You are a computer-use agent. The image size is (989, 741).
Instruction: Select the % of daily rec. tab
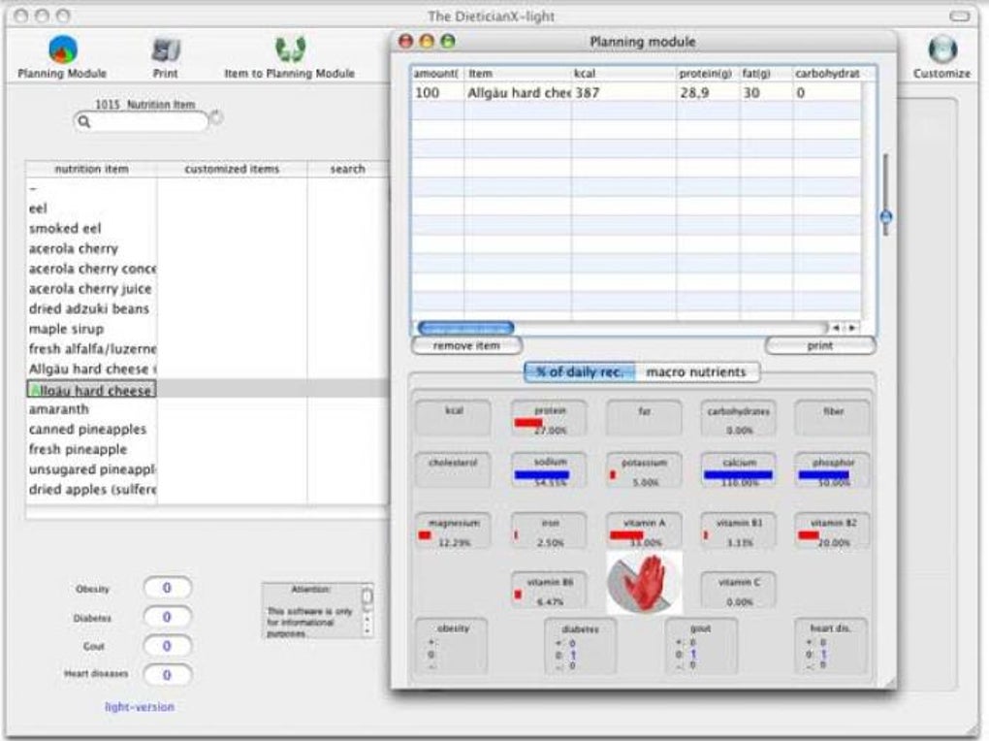580,371
